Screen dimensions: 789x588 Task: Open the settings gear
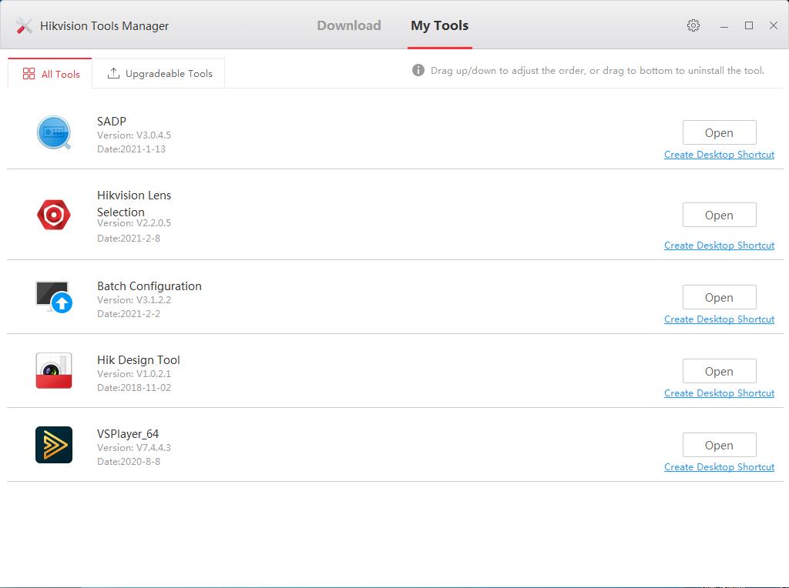[x=693, y=25]
